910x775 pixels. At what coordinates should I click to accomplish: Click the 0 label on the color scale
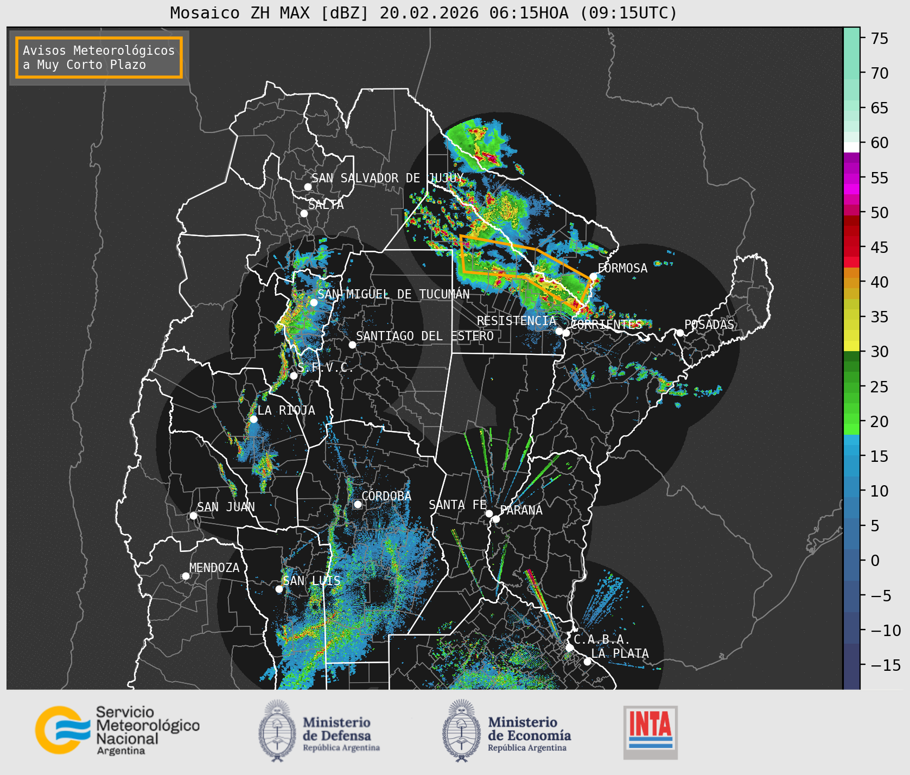[x=875, y=561]
